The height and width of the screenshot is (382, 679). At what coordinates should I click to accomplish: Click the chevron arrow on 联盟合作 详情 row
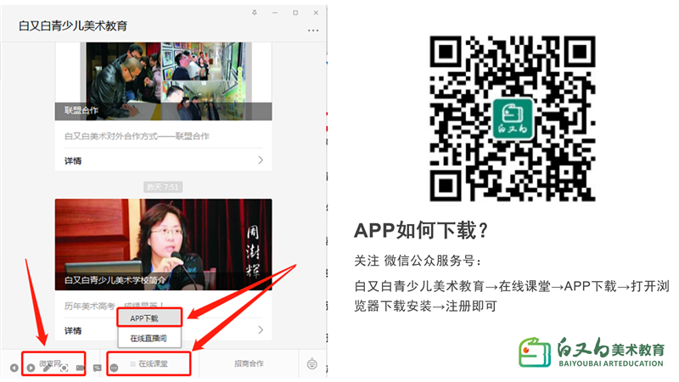pos(261,160)
